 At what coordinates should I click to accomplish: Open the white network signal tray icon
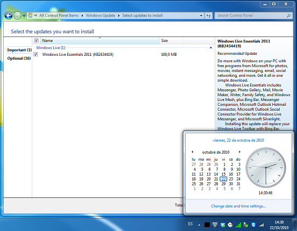(261, 225)
